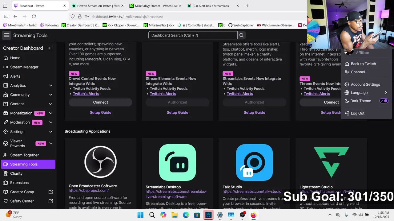Expand the Language submenu
Viewport: 394px width, 221px height.
pyautogui.click(x=366, y=93)
